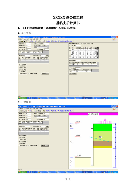Click surcharge value 25 above diagram
Screen dimensions: 134x189
tap(105, 120)
